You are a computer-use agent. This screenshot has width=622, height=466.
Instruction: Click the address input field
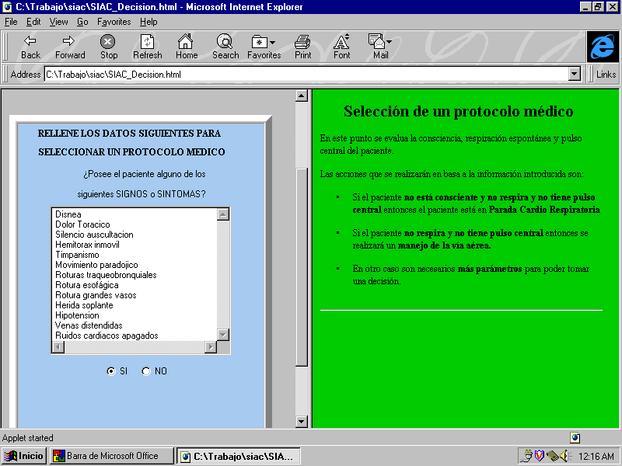coord(303,75)
